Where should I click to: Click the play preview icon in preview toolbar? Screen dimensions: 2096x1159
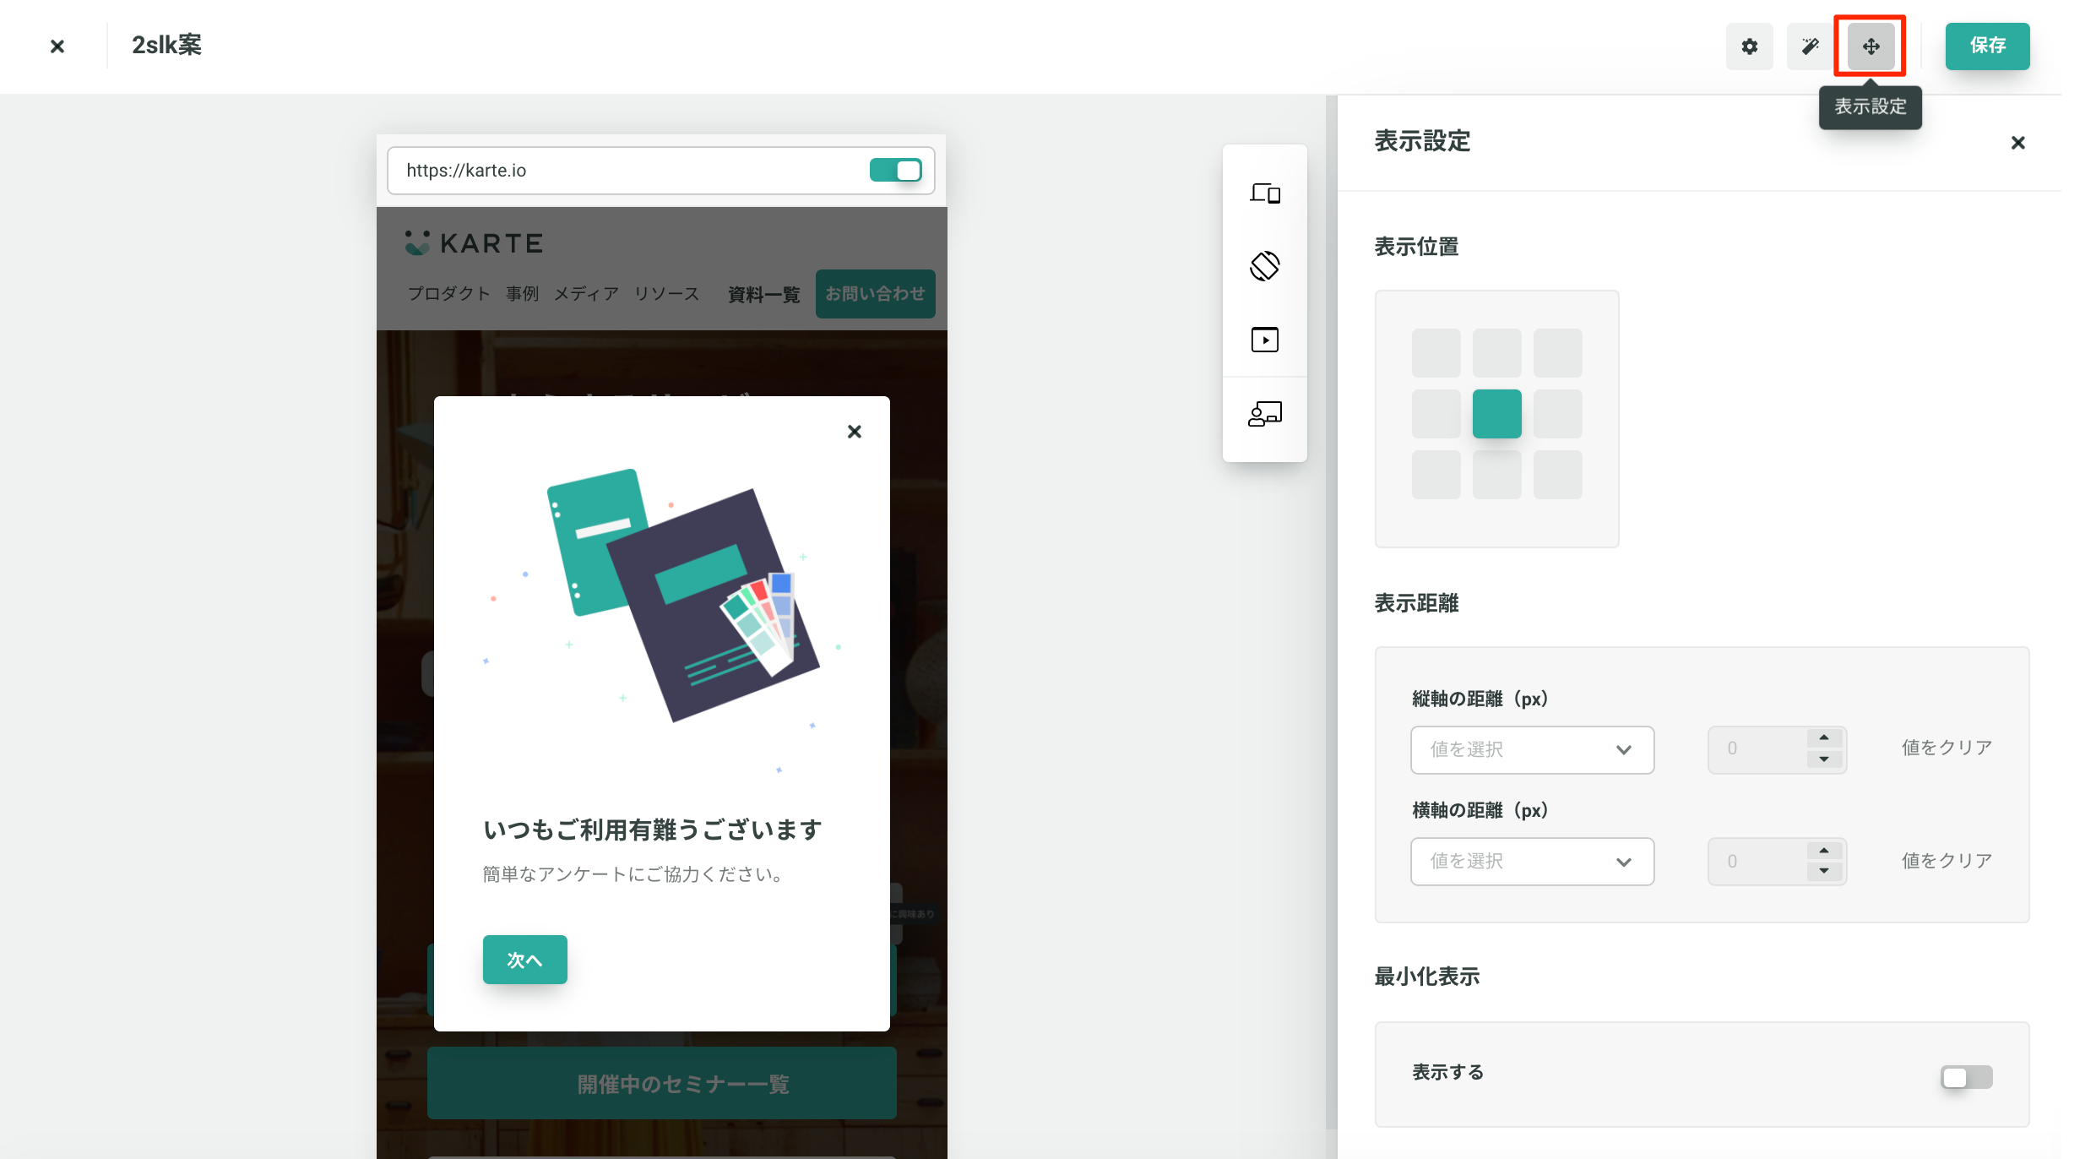(x=1264, y=340)
